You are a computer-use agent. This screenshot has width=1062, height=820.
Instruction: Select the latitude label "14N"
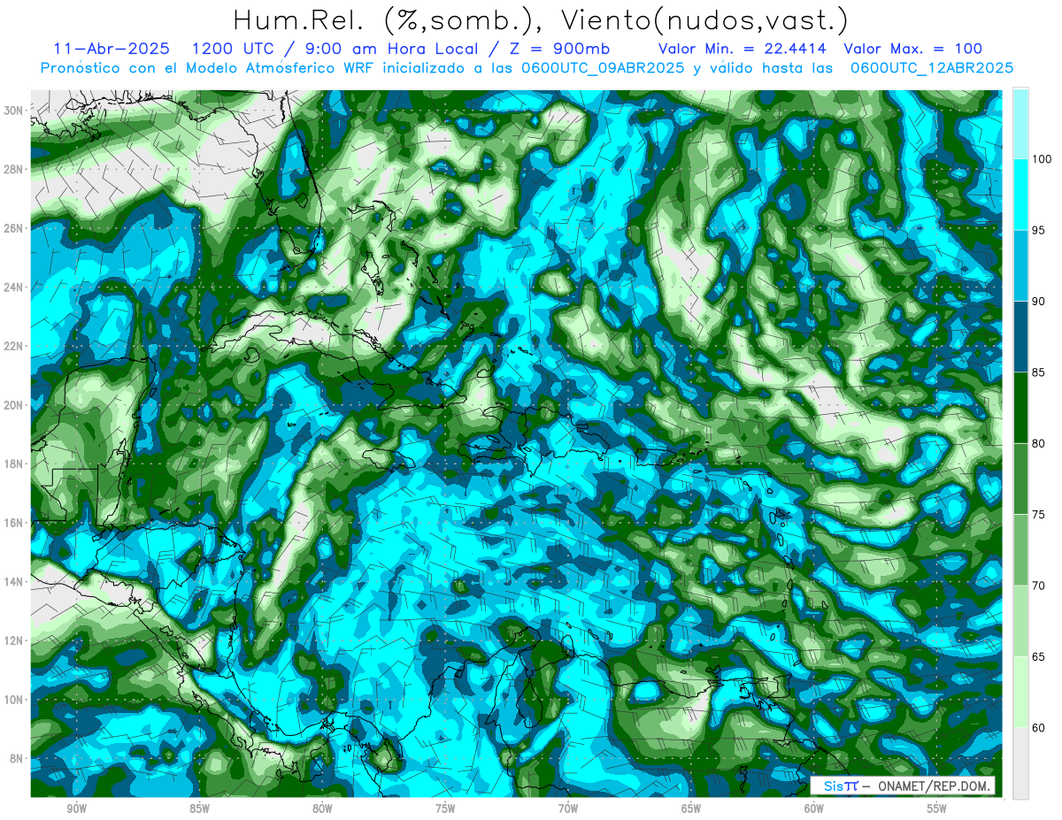tap(13, 581)
